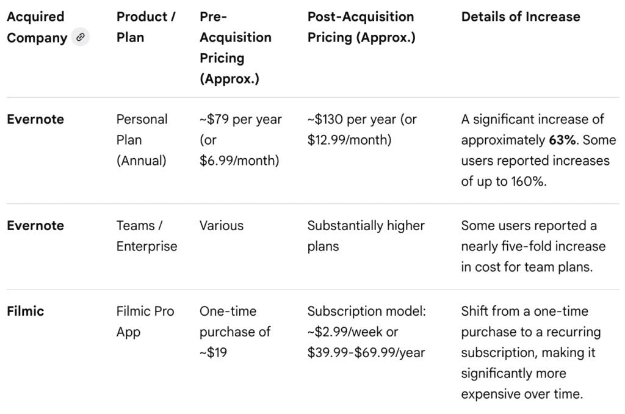The height and width of the screenshot is (414, 625).
Task: Select the second Evernote row label
Action: pos(35,225)
